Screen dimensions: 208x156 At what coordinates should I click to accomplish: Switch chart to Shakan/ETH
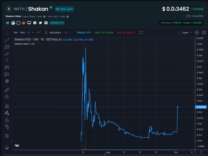point(84,33)
